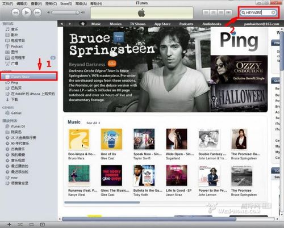Show artwork panel button in bottom bar

click(x=43, y=225)
